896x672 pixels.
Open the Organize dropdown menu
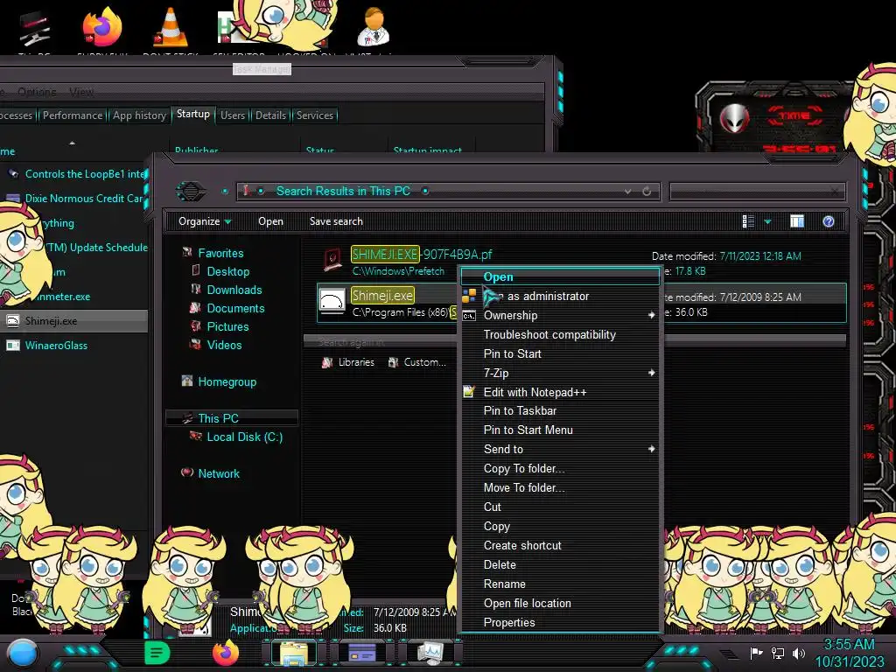point(205,221)
